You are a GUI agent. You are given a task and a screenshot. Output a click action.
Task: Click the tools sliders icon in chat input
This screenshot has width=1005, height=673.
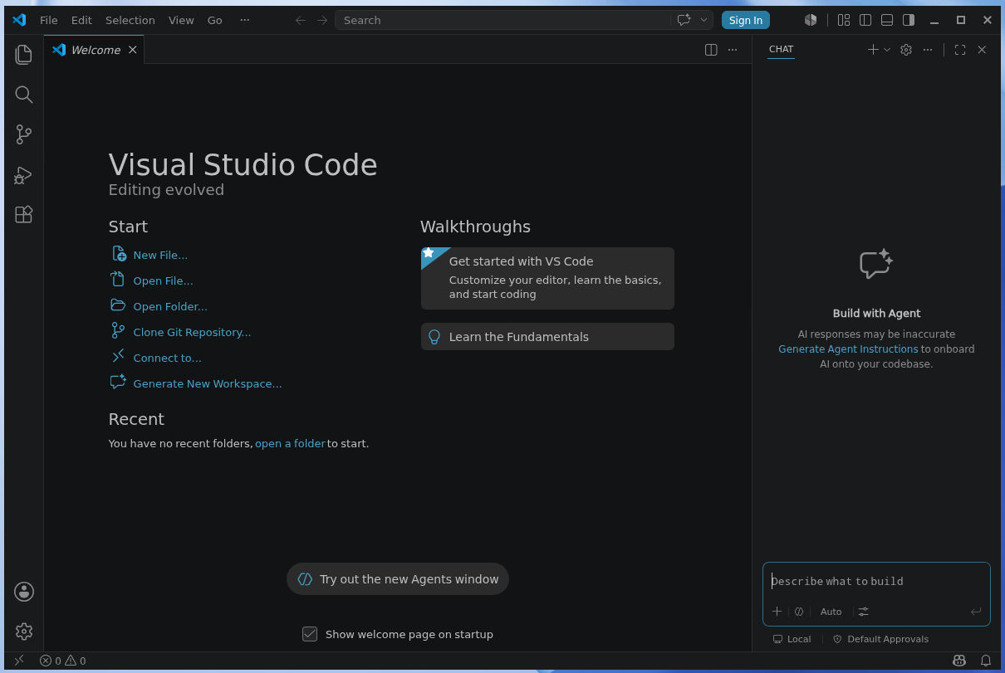(864, 612)
